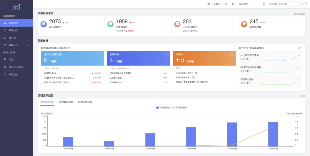Click the 排行榜 bar chart icon
Screen dimensions: 310x156
[x=5, y=38]
